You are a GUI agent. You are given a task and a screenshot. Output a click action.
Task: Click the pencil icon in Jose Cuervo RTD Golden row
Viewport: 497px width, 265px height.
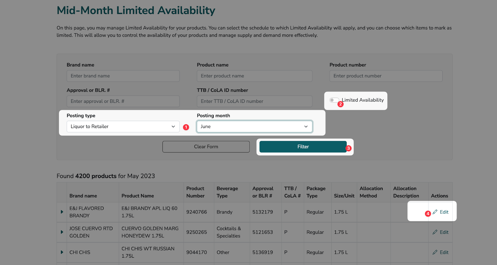coord(435,232)
